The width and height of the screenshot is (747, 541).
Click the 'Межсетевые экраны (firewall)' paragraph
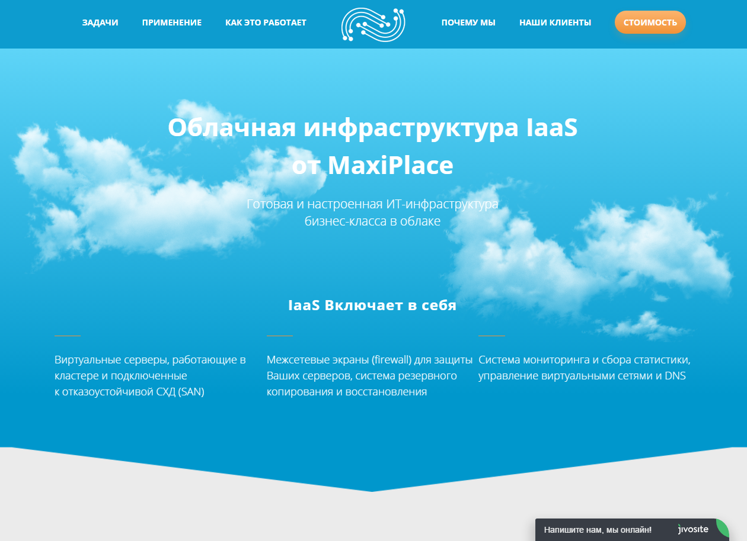pyautogui.click(x=370, y=376)
